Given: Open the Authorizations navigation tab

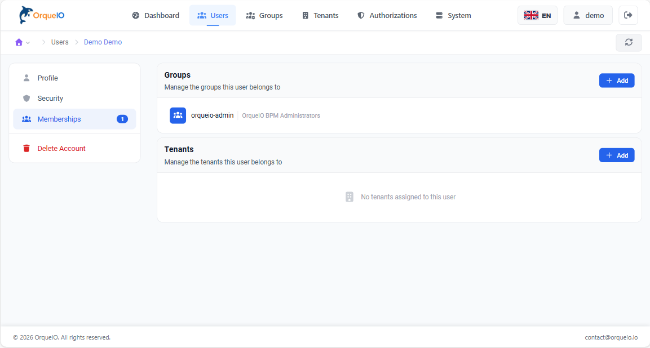Looking at the screenshot, I should click(x=387, y=15).
